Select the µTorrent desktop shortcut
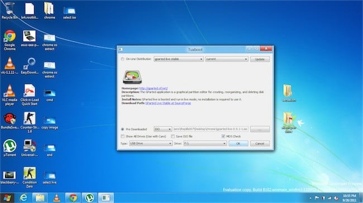The image size is (363, 203). tap(9, 148)
